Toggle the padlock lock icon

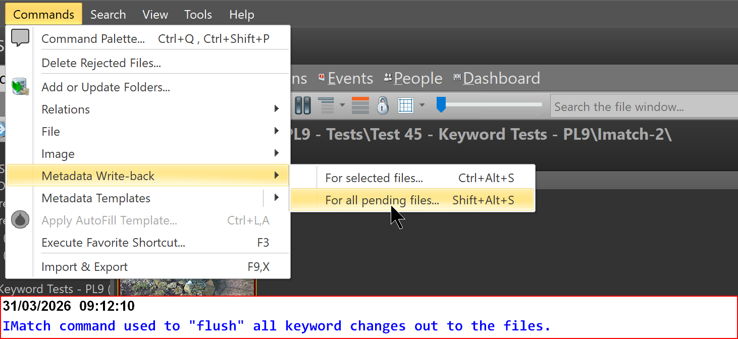coord(383,105)
